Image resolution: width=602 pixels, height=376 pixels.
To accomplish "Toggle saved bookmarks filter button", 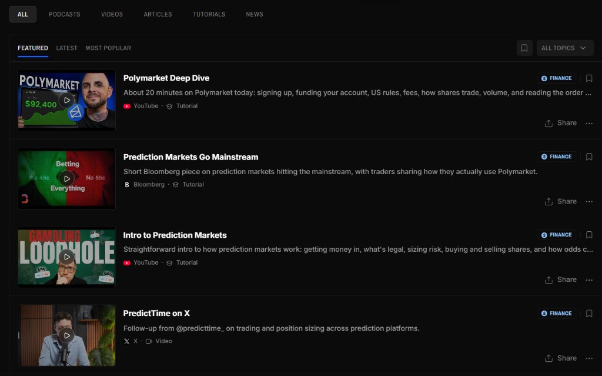I will pos(524,48).
